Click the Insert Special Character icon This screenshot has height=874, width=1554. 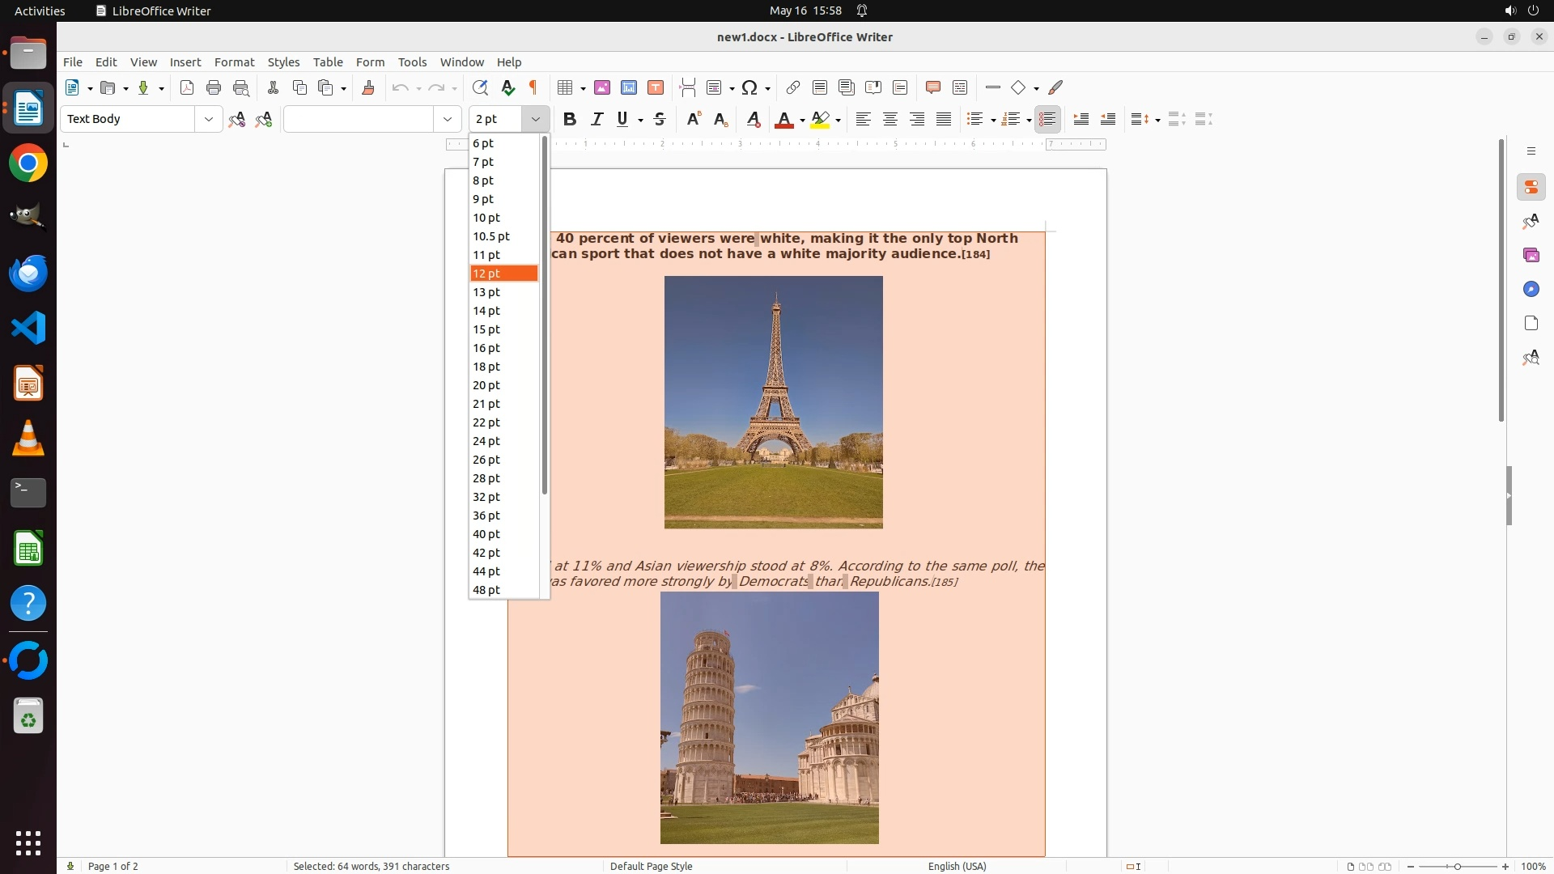coord(749,88)
